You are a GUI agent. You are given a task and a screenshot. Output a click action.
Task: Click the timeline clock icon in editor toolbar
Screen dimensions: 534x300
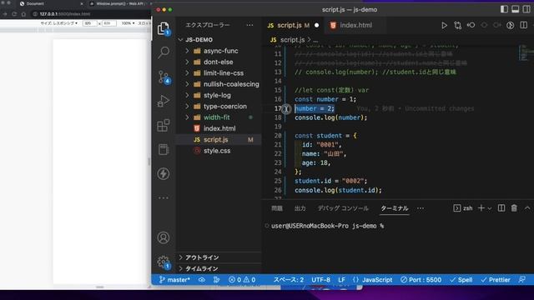510,25
